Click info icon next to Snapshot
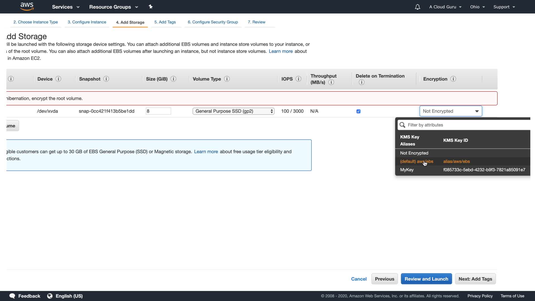The image size is (535, 301). click(x=106, y=79)
